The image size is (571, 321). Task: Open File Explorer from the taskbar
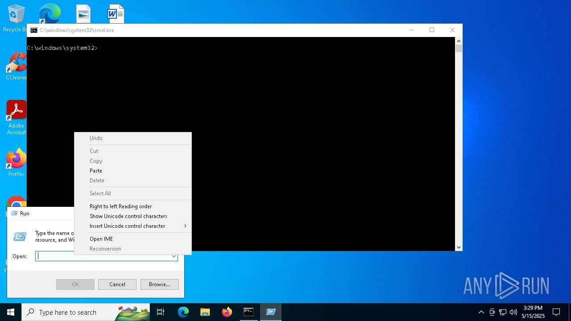click(205, 312)
